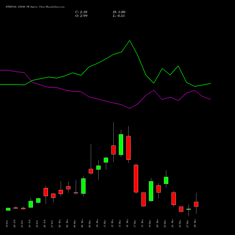Select the low value 'L: 0.55'
The height and width of the screenshot is (235, 235).
pyautogui.click(x=119, y=16)
